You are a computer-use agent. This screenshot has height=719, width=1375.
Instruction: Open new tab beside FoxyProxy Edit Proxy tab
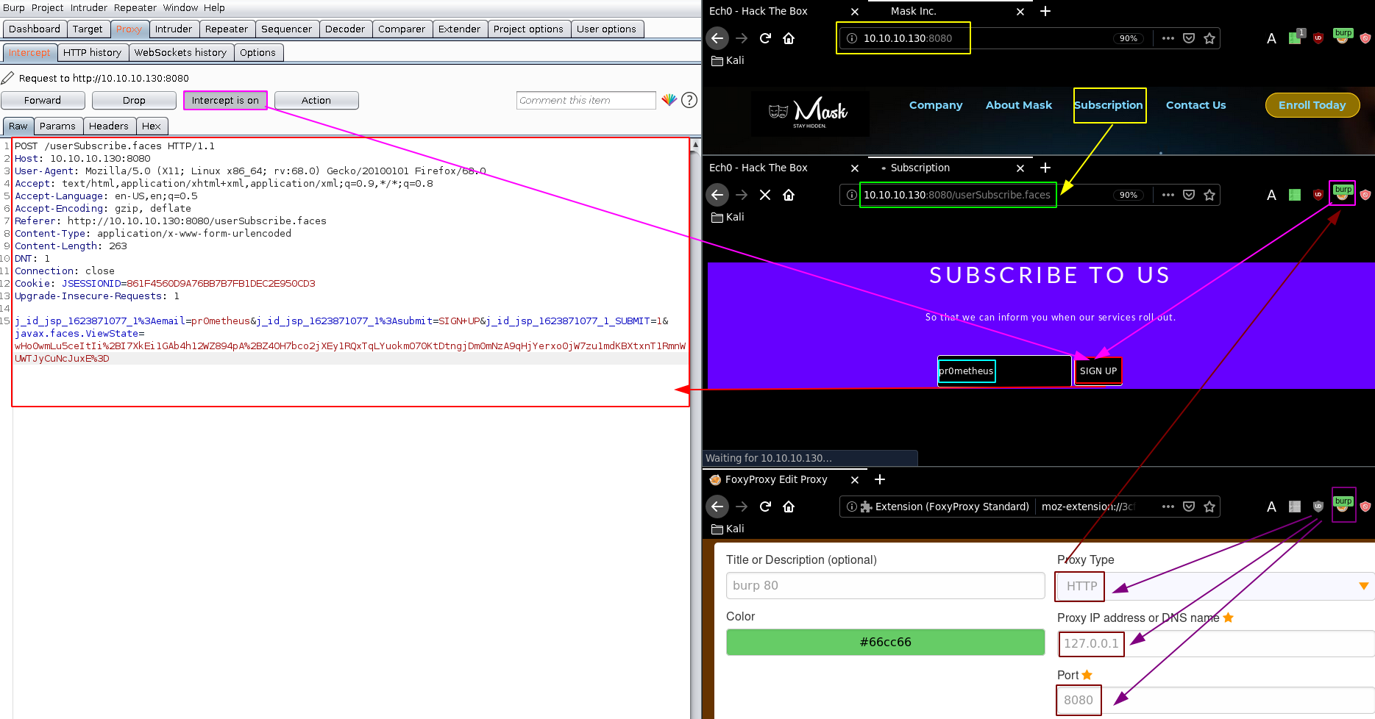coord(880,479)
